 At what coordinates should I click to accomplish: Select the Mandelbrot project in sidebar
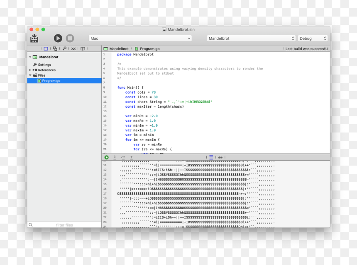(49, 57)
